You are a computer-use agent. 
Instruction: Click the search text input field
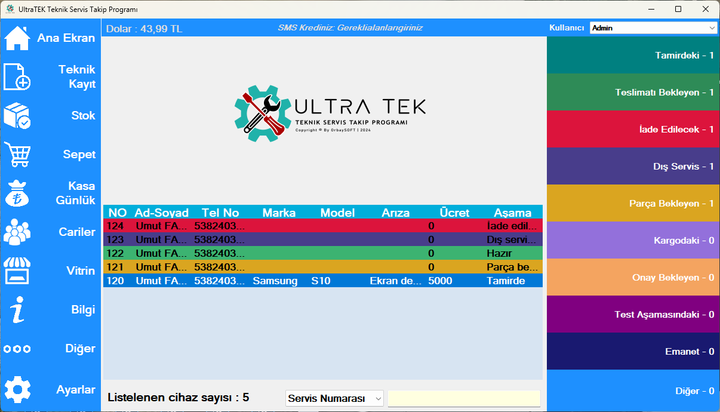pos(464,398)
